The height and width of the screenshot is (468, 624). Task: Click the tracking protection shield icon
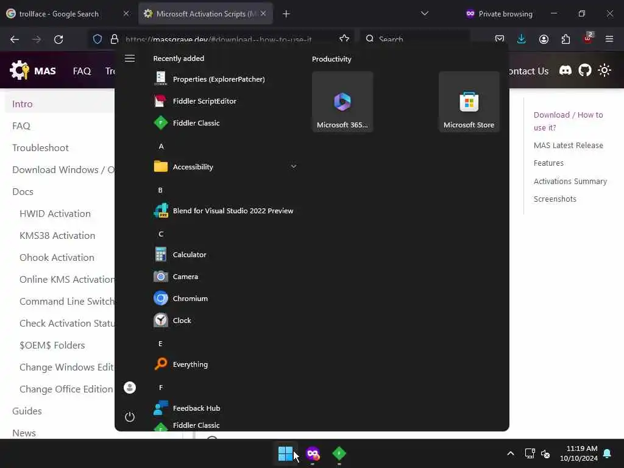click(97, 40)
